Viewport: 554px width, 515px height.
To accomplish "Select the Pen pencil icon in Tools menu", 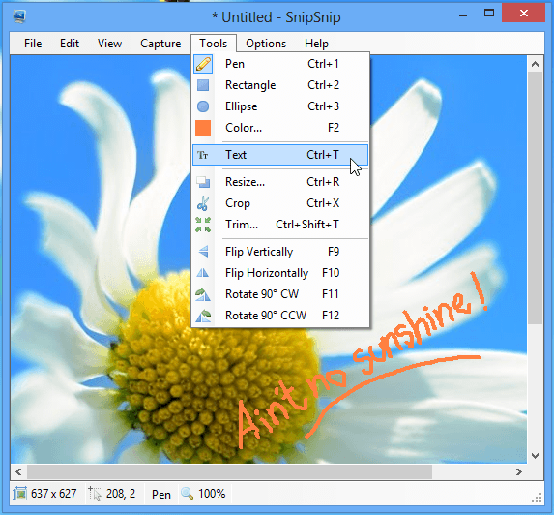I will [x=203, y=64].
